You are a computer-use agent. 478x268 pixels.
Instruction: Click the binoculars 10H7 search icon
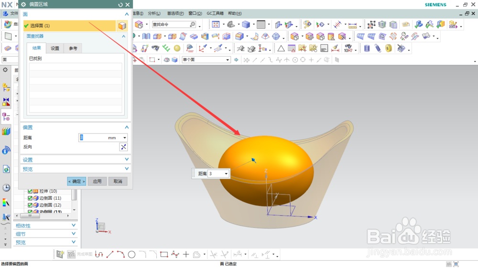[348, 48]
